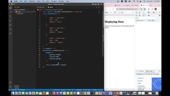The width and height of the screenshot is (170, 96).
Task: Toggle Chrome side panel icon
Action: click(152, 9)
